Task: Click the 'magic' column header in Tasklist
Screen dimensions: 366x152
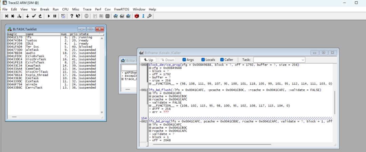Action: (x=16, y=34)
